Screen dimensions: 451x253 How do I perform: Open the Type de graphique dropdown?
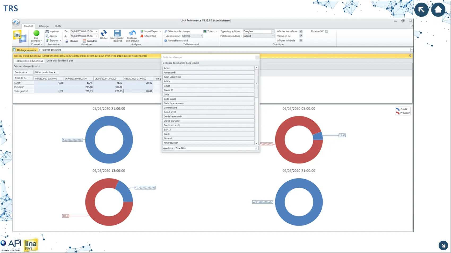pos(273,31)
